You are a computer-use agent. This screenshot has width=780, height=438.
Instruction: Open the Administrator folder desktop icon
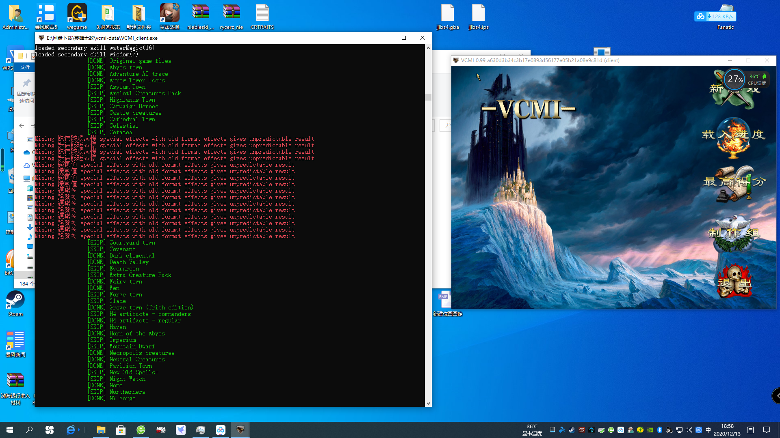pyautogui.click(x=15, y=17)
